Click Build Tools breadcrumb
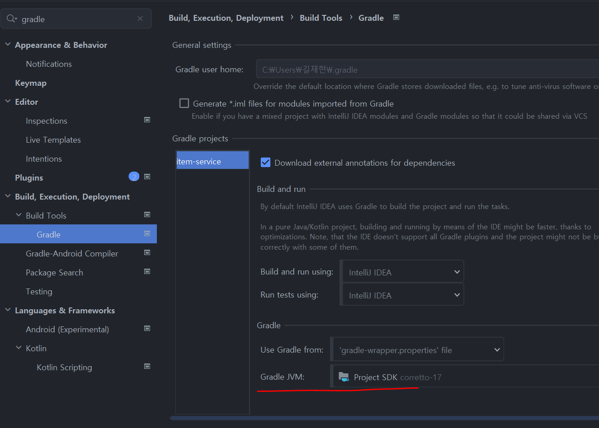 point(321,18)
